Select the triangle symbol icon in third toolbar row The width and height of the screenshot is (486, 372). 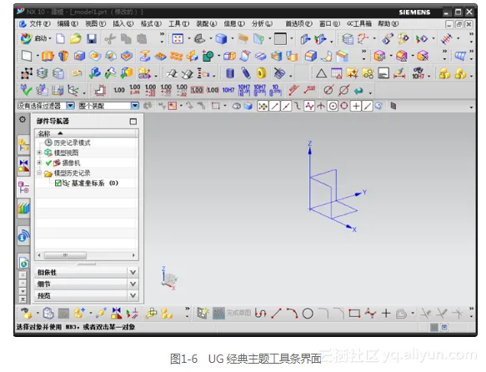tap(321, 73)
